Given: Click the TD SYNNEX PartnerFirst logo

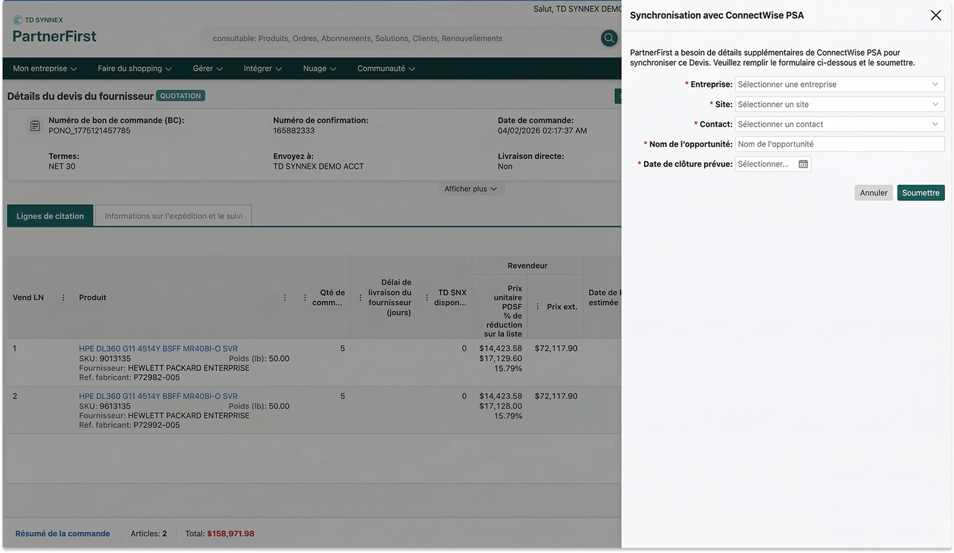Looking at the screenshot, I should pos(54,30).
